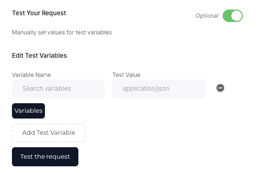Click the Optional label text
The width and height of the screenshot is (260, 173).
[207, 16]
